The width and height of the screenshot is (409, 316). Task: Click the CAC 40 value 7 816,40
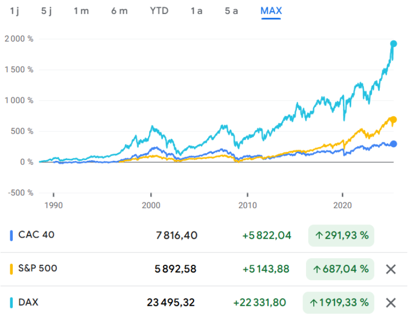point(177,236)
